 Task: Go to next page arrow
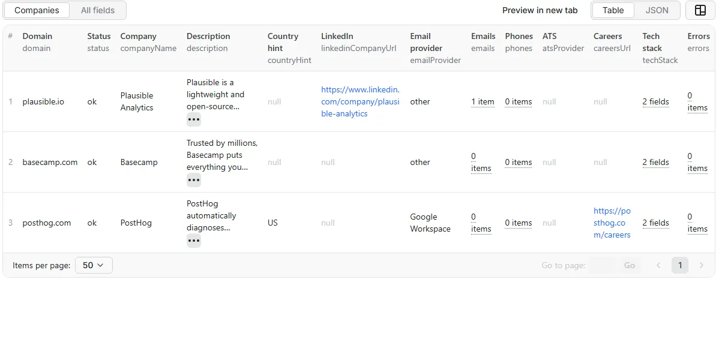click(702, 265)
